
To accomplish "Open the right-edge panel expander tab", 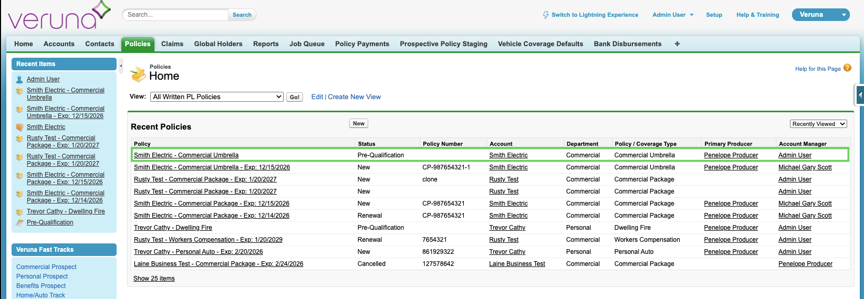I will [x=860, y=95].
